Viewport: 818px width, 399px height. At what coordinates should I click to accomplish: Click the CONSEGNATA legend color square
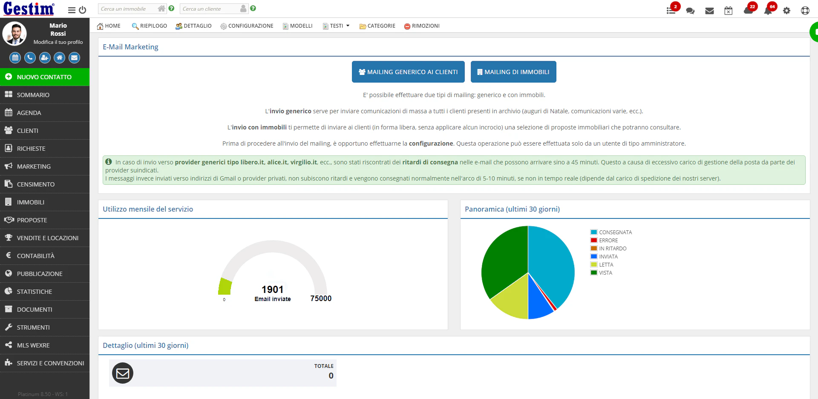(594, 232)
